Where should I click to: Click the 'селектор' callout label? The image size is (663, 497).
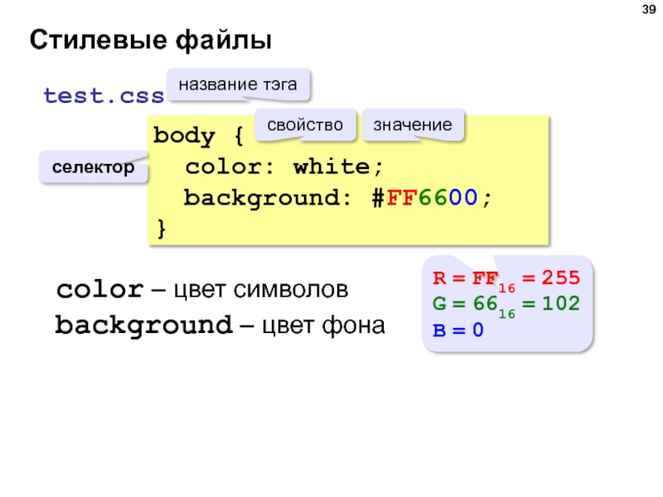[x=93, y=167]
